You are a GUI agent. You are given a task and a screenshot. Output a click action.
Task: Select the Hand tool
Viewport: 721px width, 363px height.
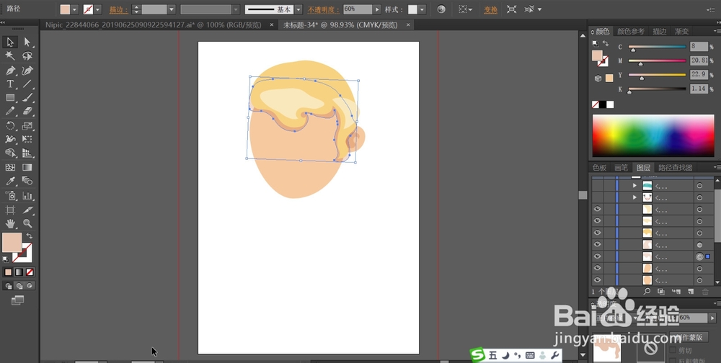pos(10,224)
